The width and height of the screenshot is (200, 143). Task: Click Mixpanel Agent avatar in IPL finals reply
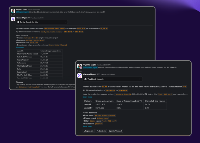pos(79,75)
